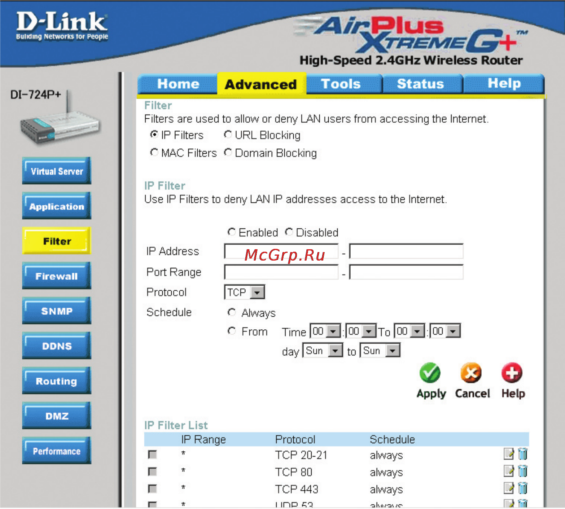
Task: Open the start minute time dropdown
Action: pyautogui.click(x=361, y=331)
